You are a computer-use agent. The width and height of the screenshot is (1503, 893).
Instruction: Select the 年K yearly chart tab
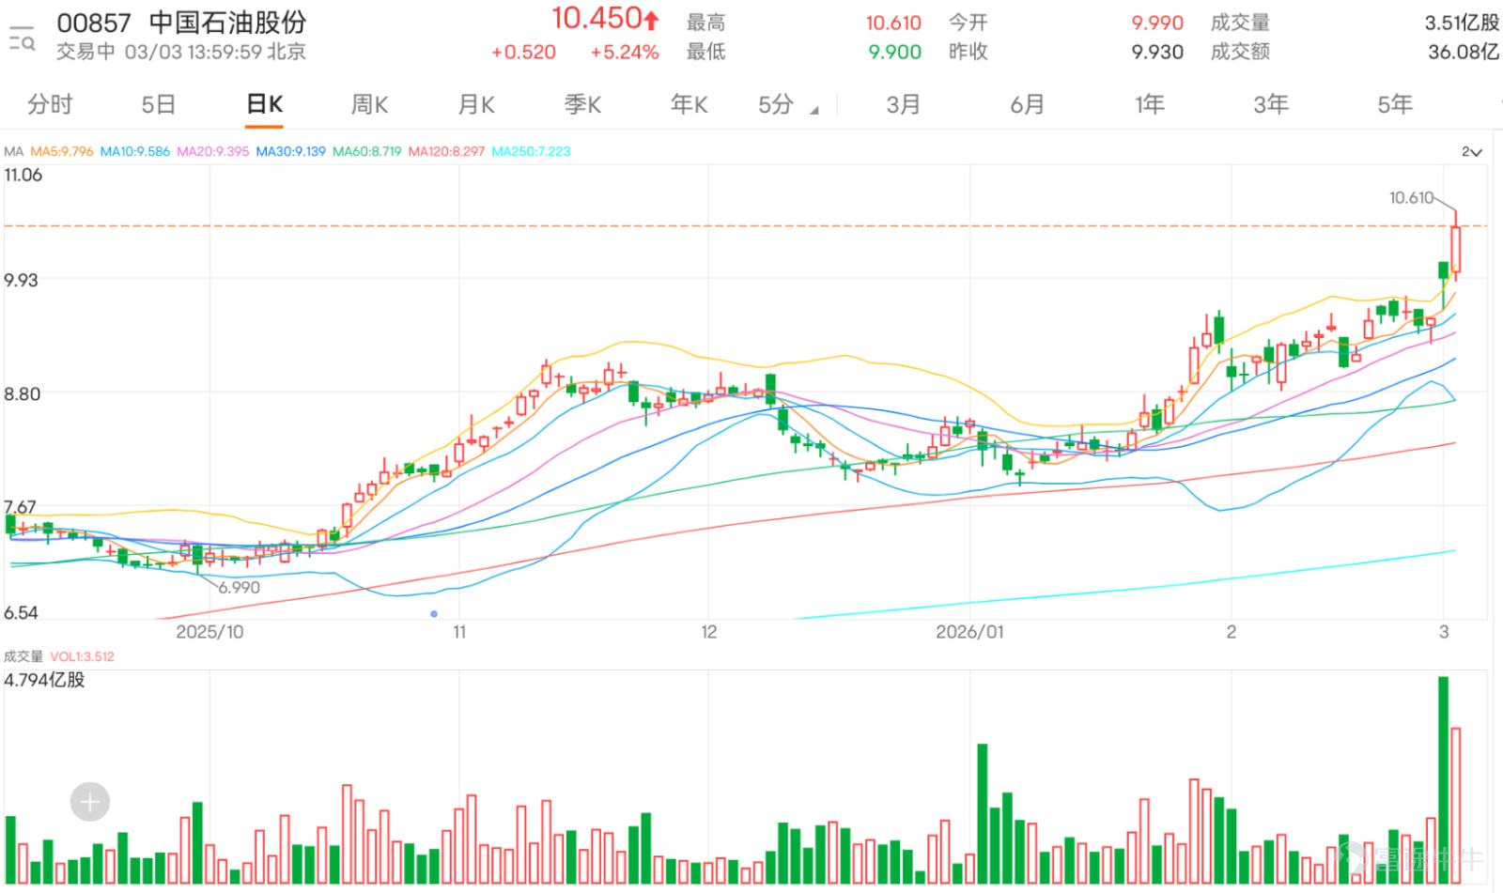click(x=689, y=104)
